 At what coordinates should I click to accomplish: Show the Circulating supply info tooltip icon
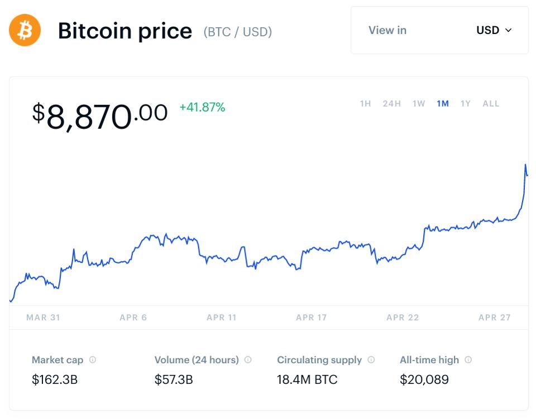pyautogui.click(x=371, y=360)
